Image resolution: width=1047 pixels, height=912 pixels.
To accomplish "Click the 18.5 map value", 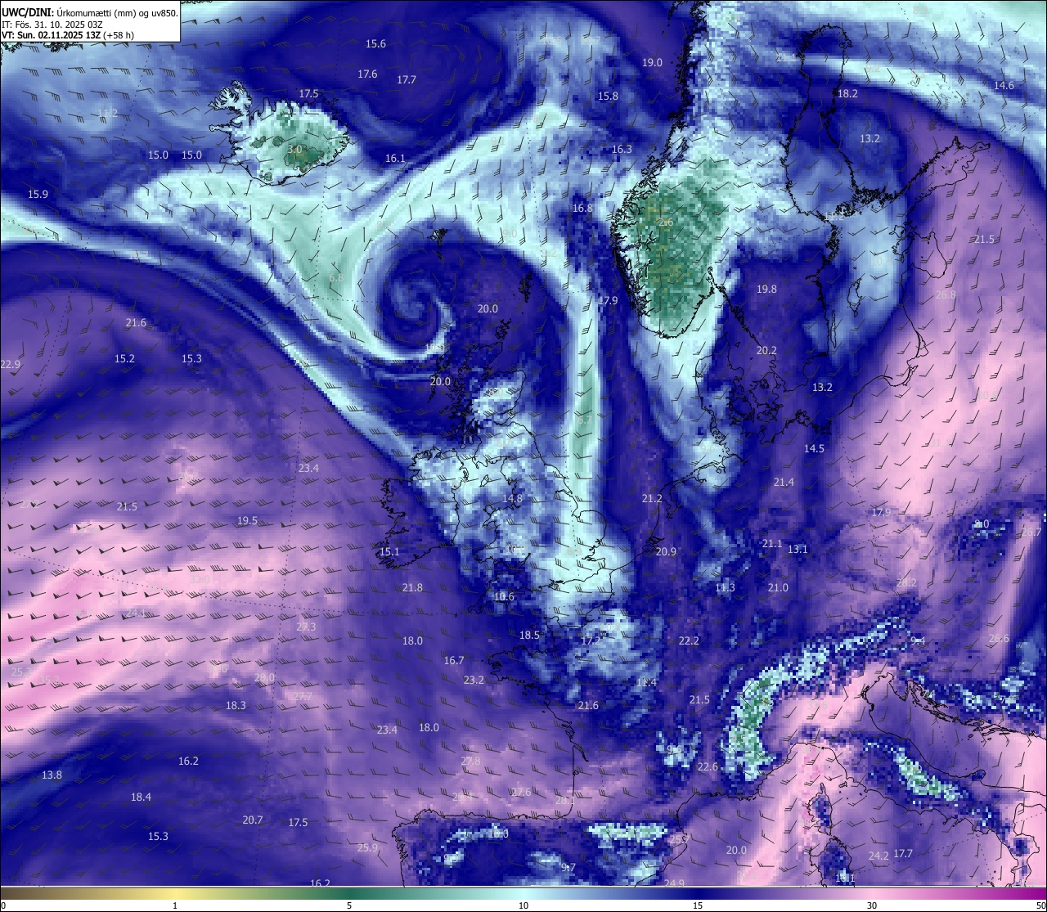I will click(529, 636).
